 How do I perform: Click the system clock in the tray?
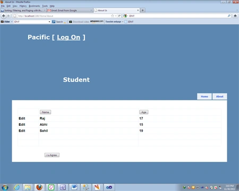(229, 187)
